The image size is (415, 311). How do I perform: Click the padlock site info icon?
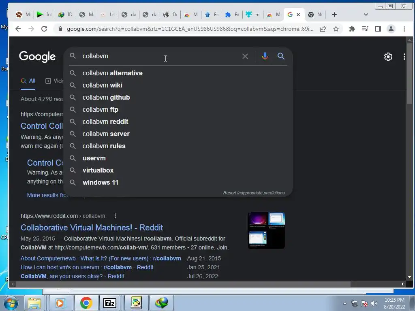(60, 29)
